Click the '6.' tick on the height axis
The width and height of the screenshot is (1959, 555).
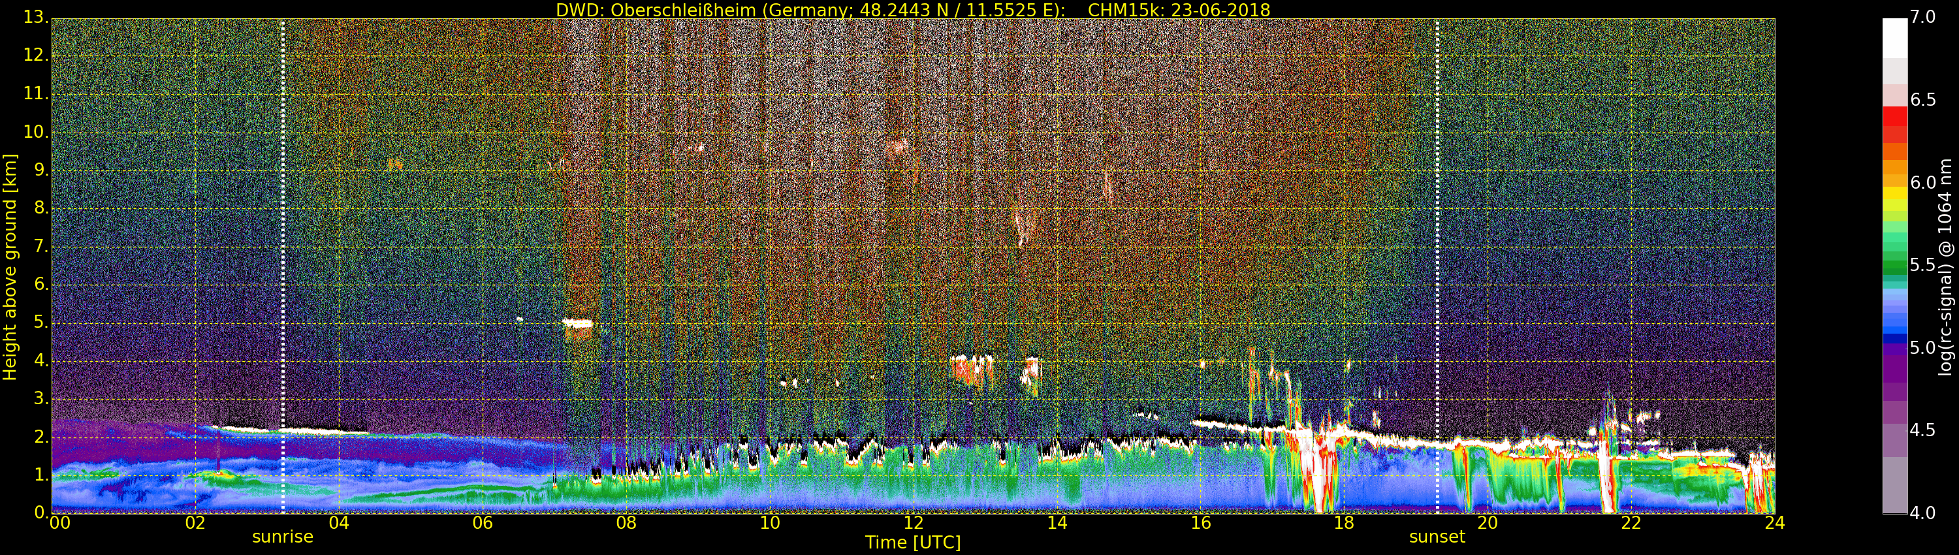tap(41, 283)
